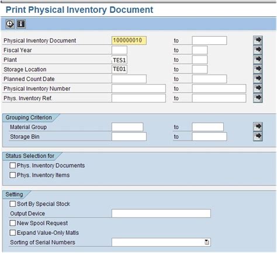Screen dimensions: 277x253
Task: Toggle Expand Value-Only Matls checkbox
Action: pos(13,233)
